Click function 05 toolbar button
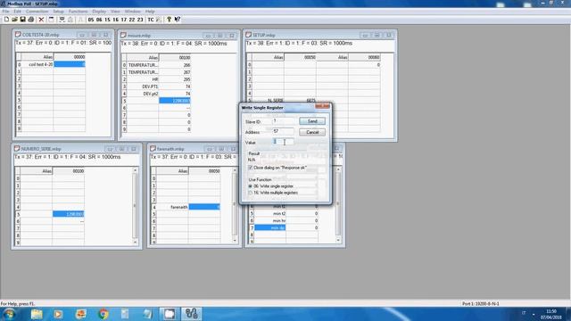The height and width of the screenshot is (321, 571). tap(91, 20)
